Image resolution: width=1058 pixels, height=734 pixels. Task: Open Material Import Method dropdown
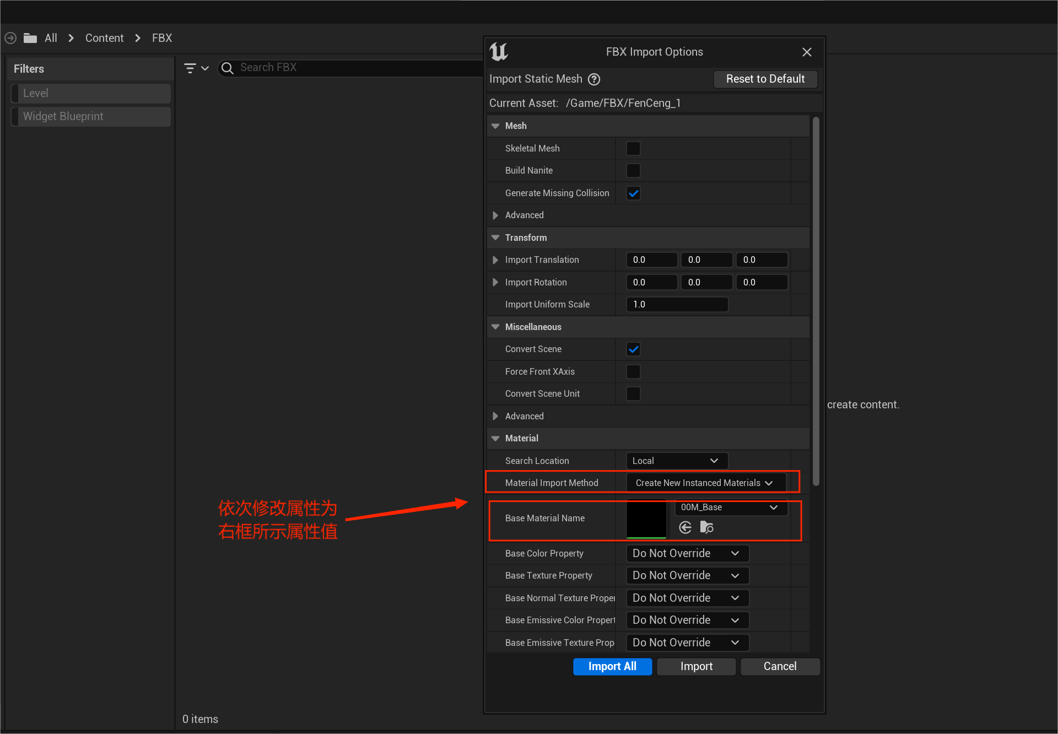pos(706,483)
